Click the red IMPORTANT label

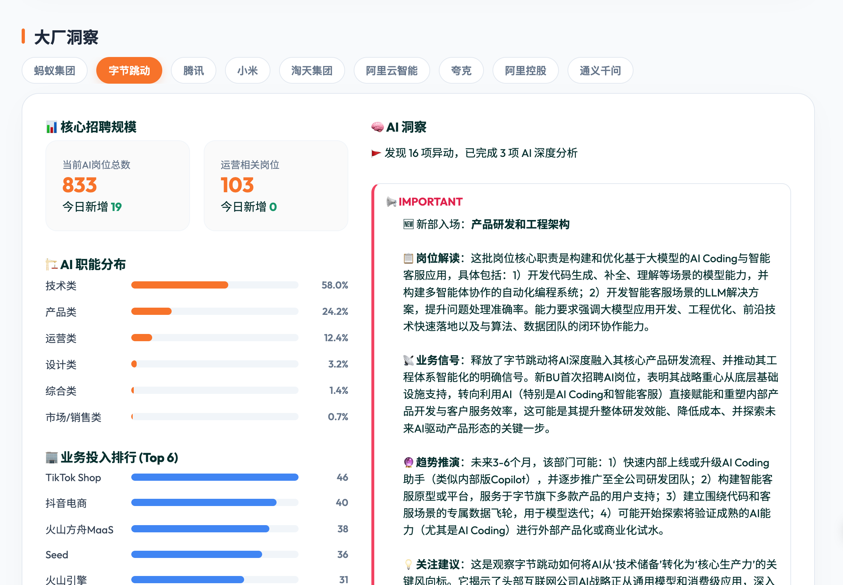[431, 202]
